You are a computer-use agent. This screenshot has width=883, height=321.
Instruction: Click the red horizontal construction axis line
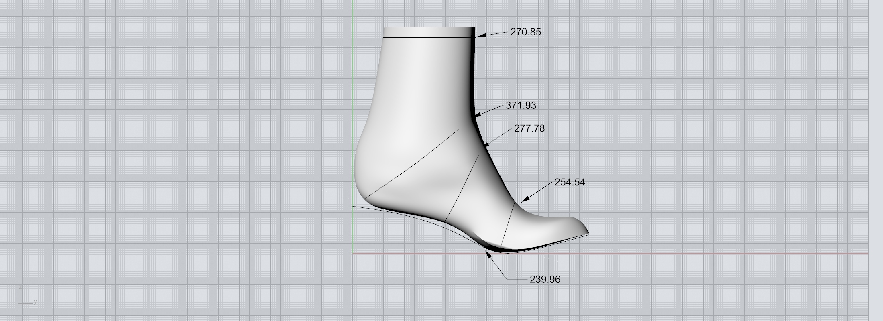(x=682, y=253)
